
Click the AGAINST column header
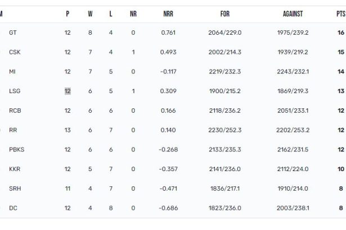click(293, 14)
